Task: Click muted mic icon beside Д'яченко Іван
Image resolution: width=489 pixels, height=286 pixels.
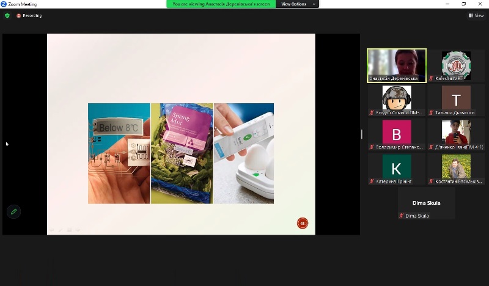Action: coord(432,147)
